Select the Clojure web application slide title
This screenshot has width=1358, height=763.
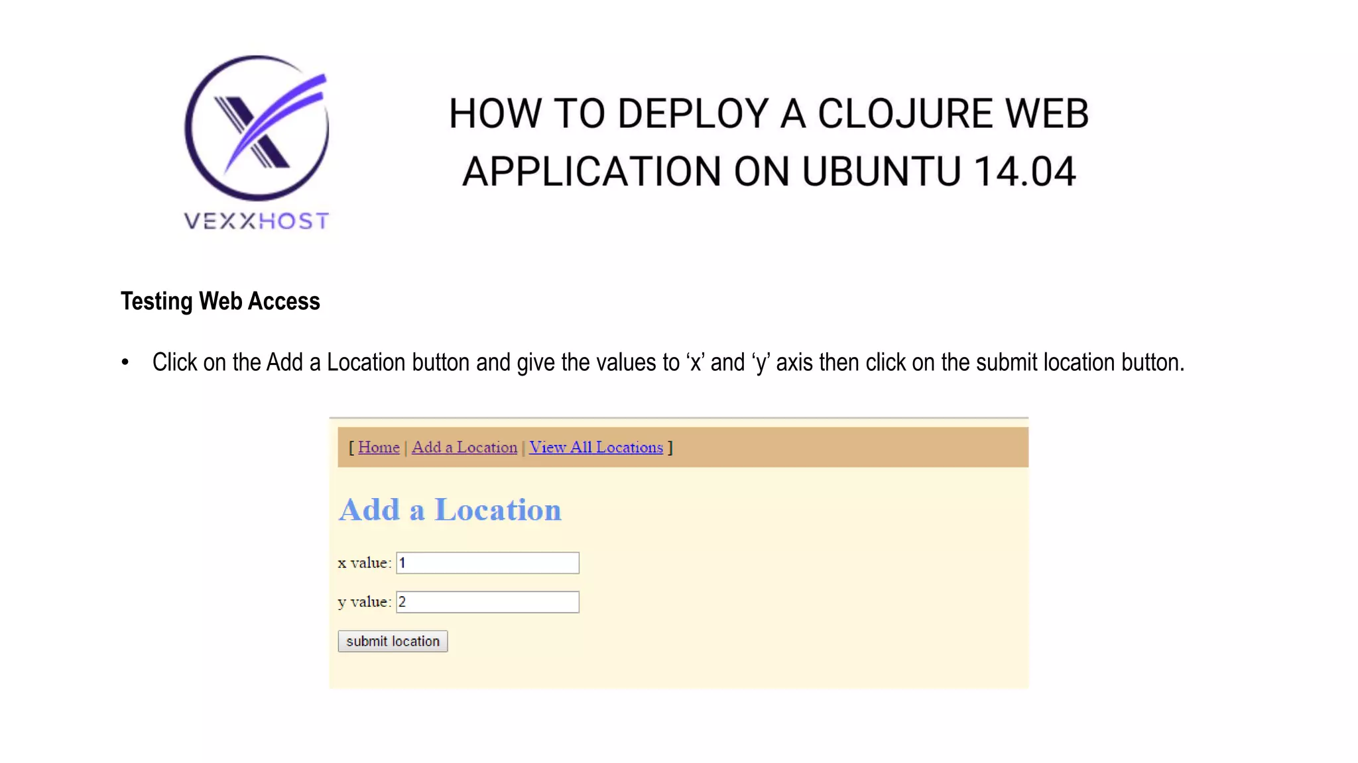[x=769, y=142]
